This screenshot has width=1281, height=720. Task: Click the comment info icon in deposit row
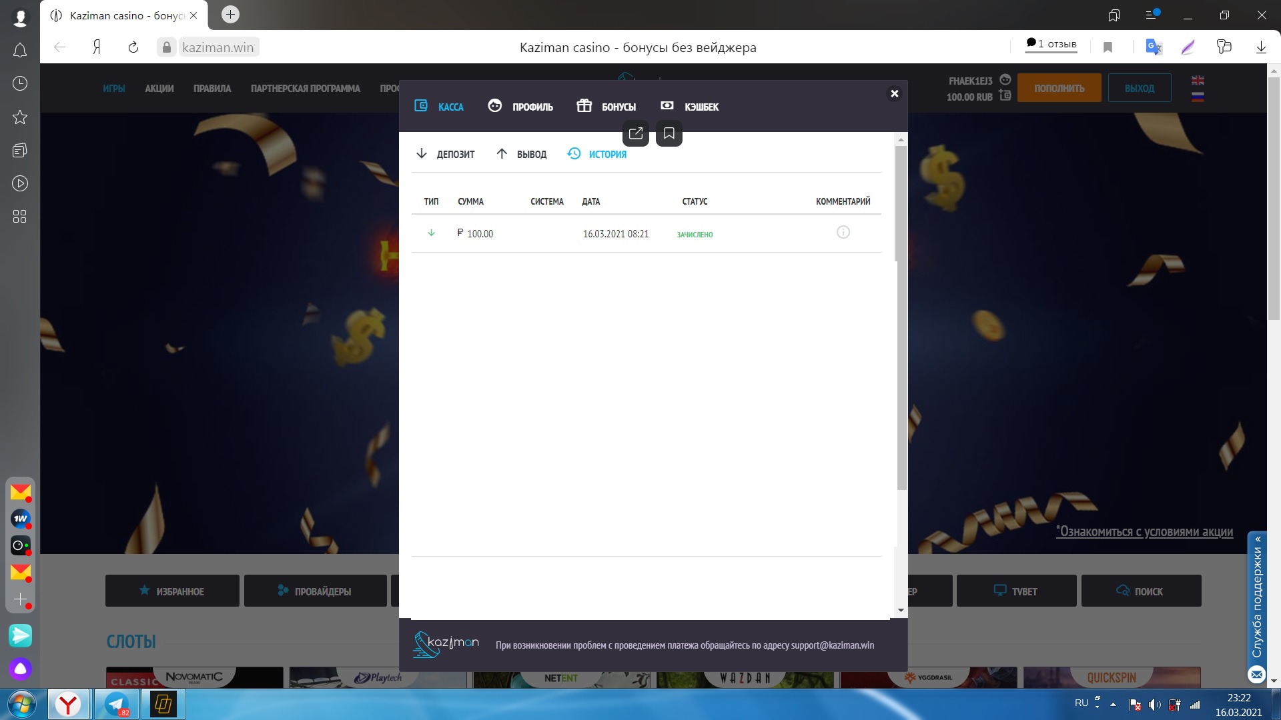[x=843, y=233]
